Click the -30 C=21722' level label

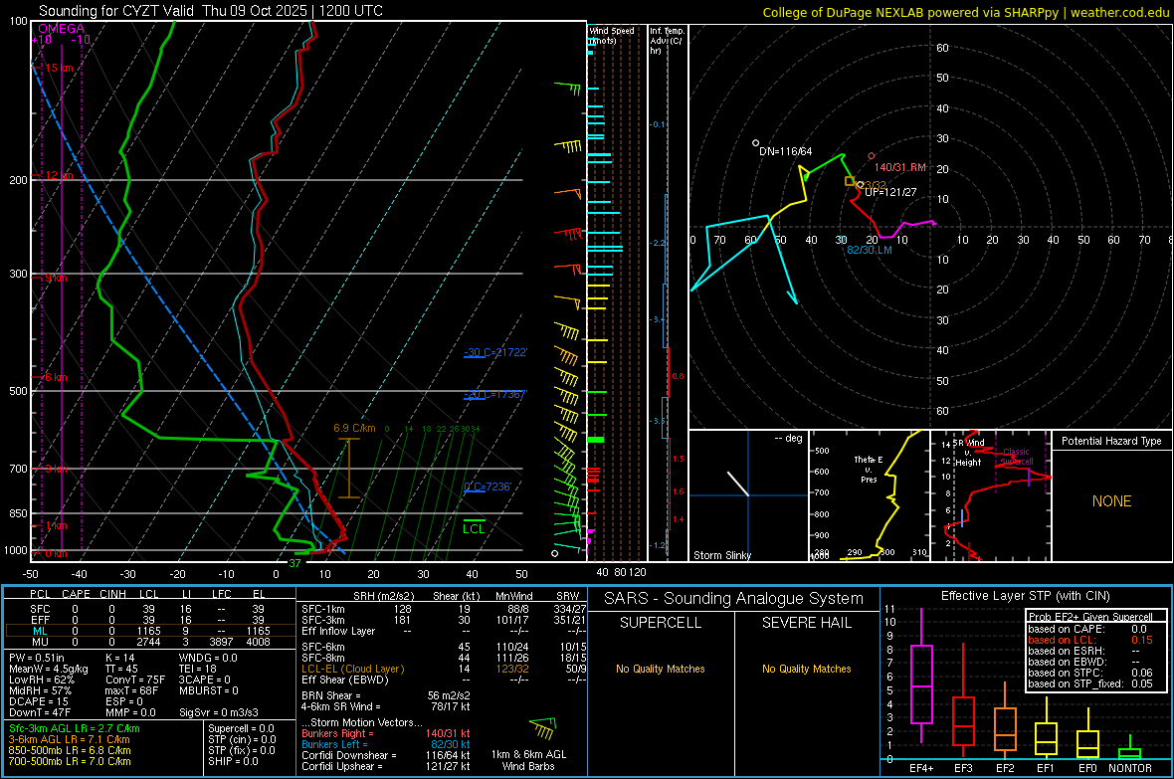pos(495,352)
